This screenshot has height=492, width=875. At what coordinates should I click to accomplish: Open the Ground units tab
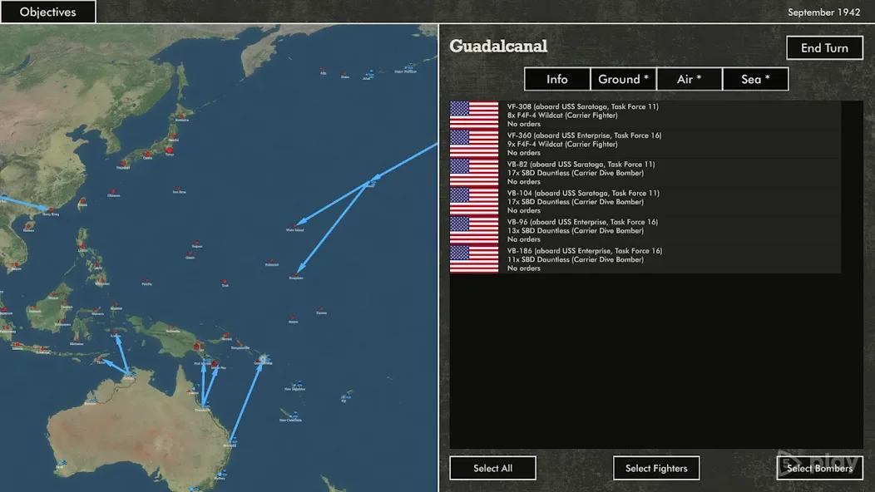[x=624, y=79]
